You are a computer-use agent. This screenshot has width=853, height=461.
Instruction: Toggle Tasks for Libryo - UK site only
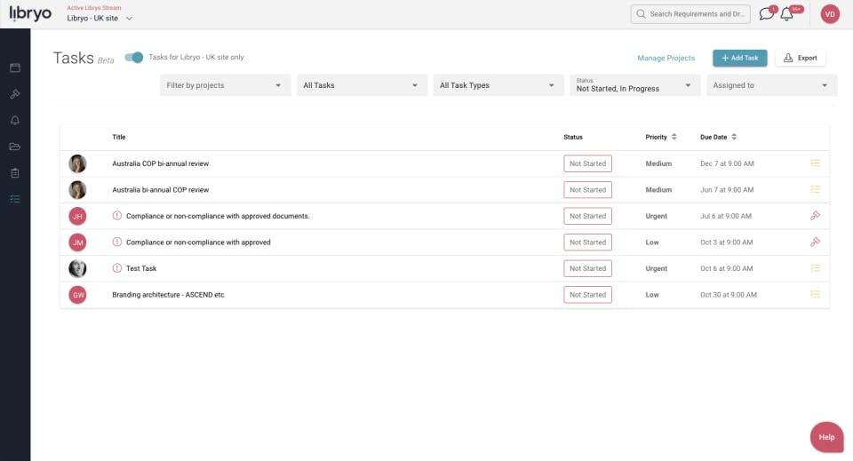pyautogui.click(x=134, y=58)
